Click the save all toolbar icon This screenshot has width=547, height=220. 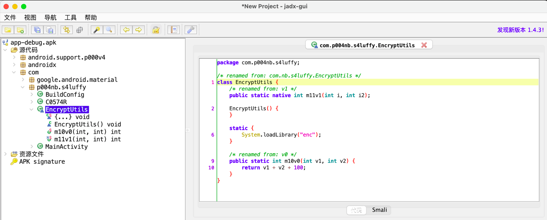[37, 30]
